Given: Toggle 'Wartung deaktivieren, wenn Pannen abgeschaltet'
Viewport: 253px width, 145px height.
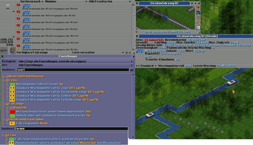Looking at the screenshot, I should (x=12, y=112).
